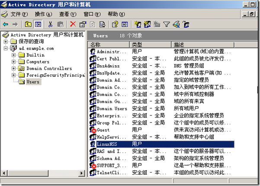Click the Copy toolbar icon

61,25
